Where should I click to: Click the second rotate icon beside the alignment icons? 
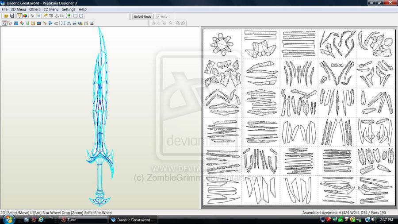pos(183,23)
